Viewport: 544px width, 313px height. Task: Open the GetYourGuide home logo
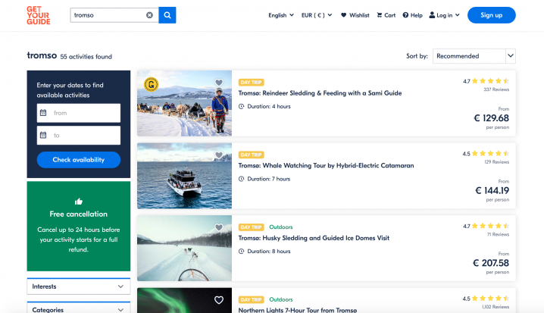[x=39, y=15]
